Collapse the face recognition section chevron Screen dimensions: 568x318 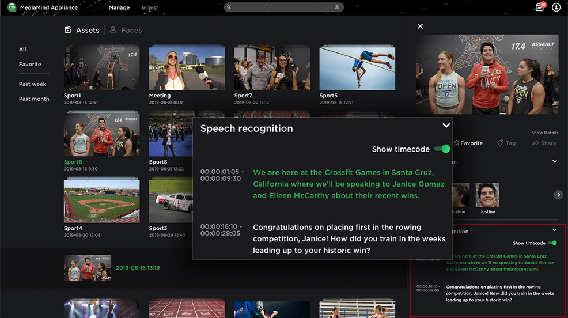[x=555, y=161]
